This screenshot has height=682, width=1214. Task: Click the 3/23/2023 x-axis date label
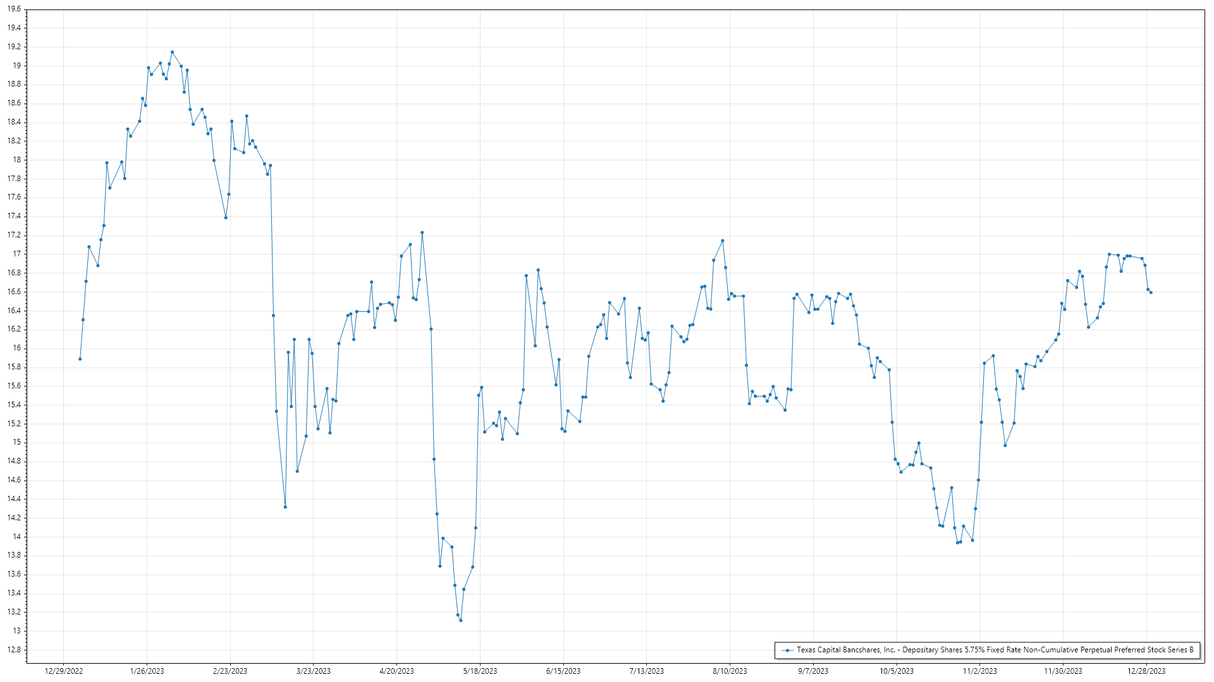click(314, 671)
